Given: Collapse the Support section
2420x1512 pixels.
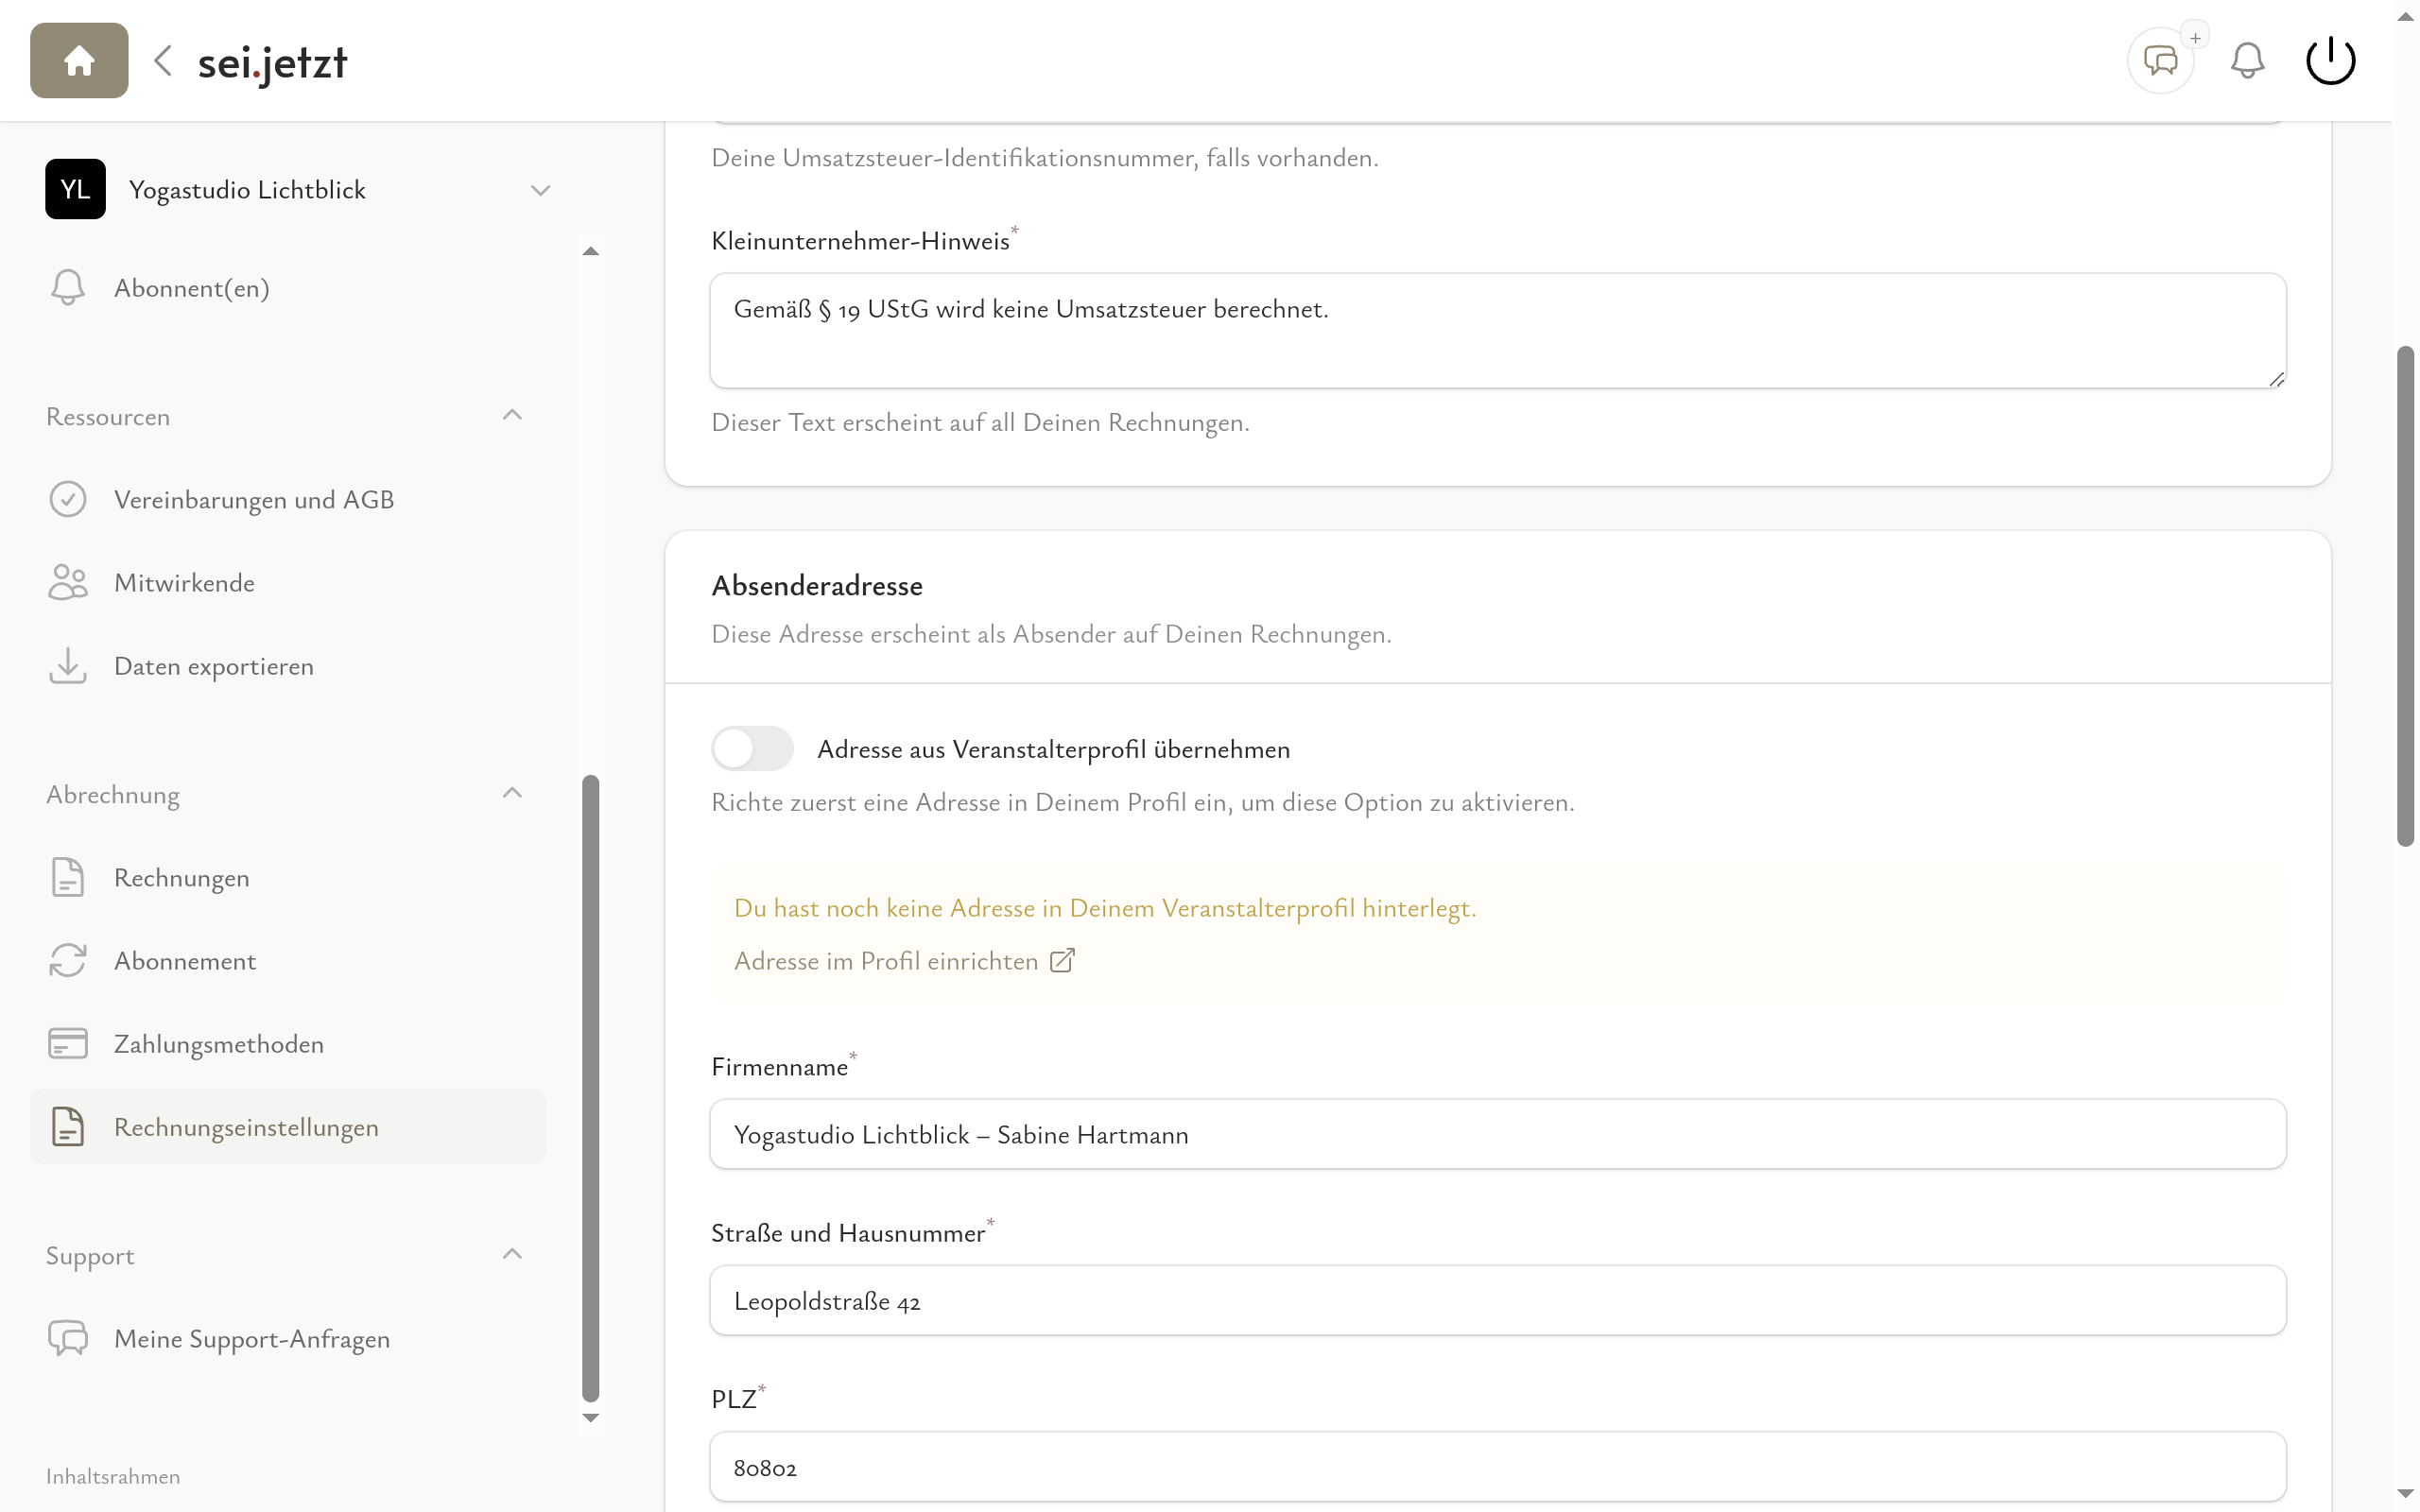Looking at the screenshot, I should [512, 1255].
